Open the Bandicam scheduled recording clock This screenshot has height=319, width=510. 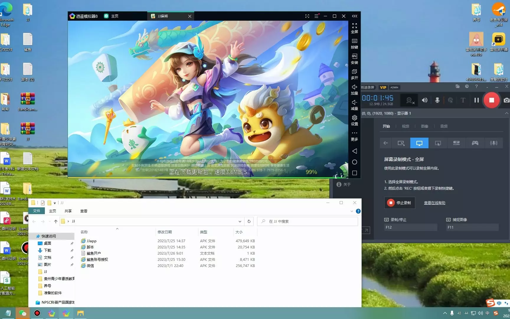(x=467, y=87)
